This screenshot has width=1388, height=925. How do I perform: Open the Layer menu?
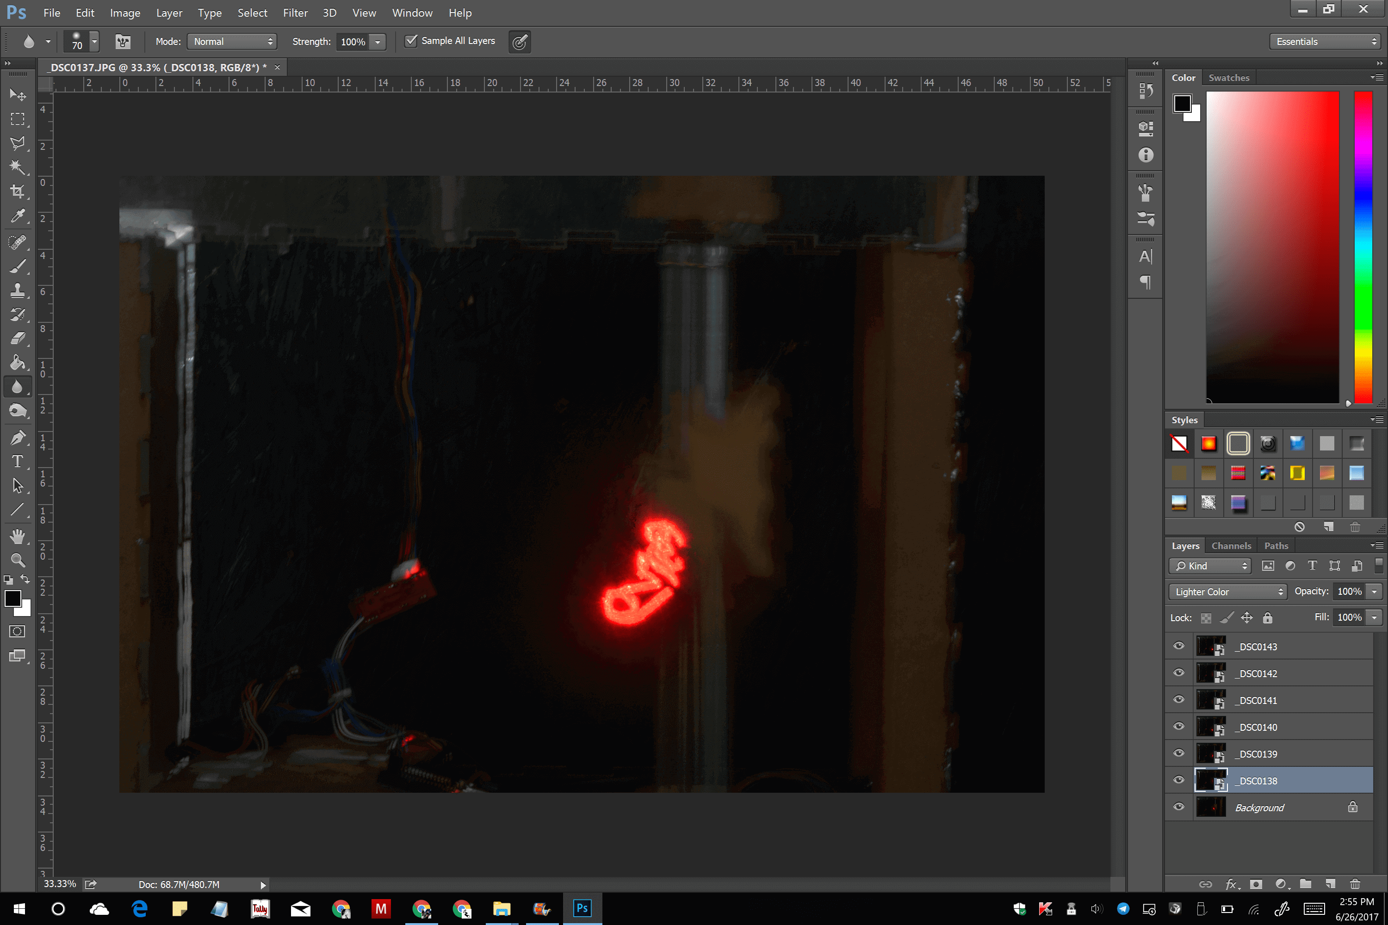(169, 13)
